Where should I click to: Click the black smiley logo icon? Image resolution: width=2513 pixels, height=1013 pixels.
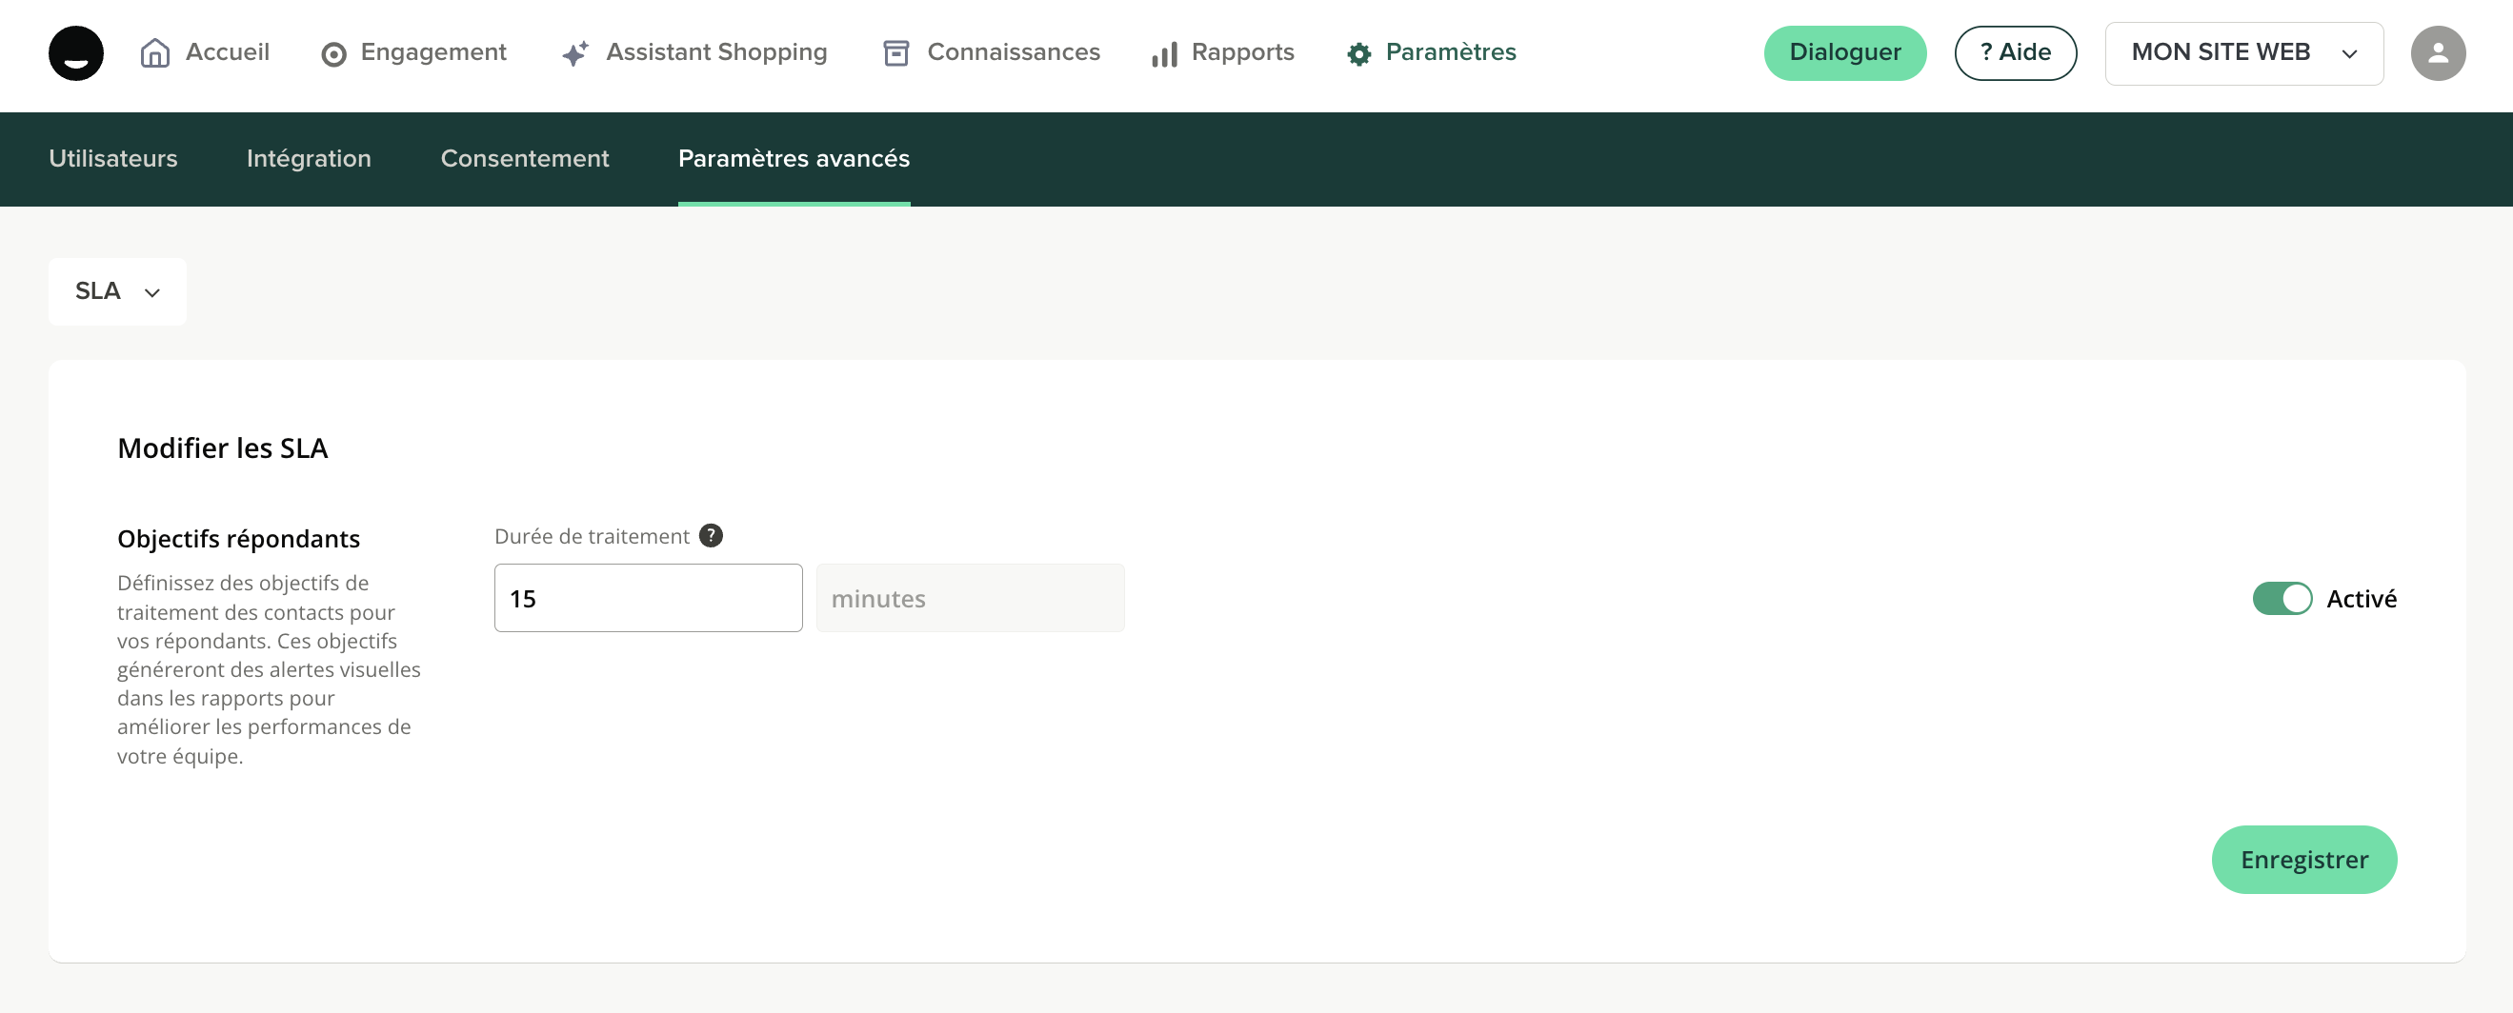pyautogui.click(x=76, y=52)
